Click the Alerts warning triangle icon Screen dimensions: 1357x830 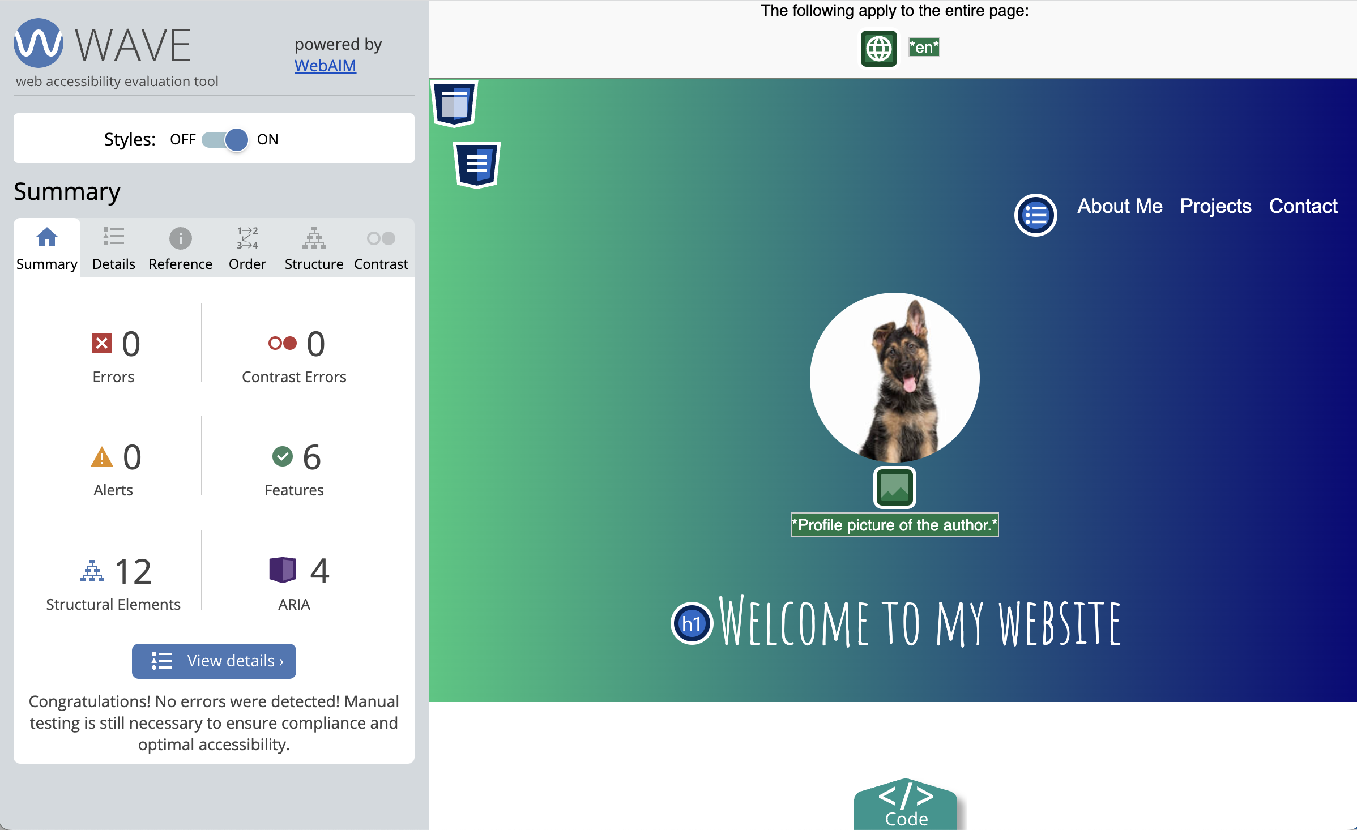point(101,457)
